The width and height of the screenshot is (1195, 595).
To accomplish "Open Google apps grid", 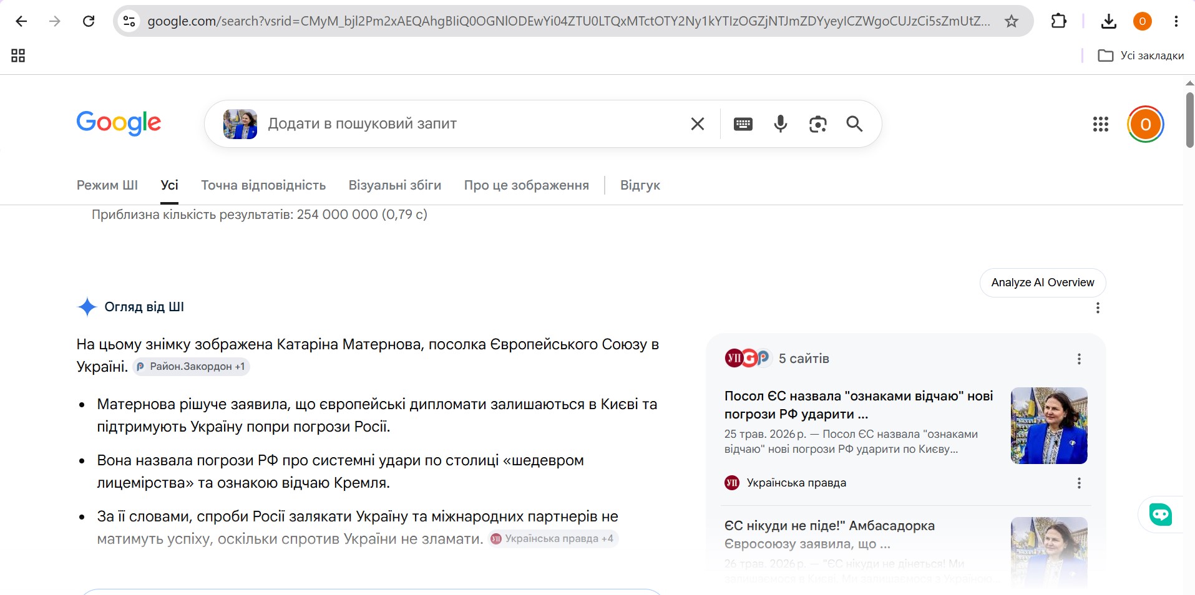I will (1101, 124).
